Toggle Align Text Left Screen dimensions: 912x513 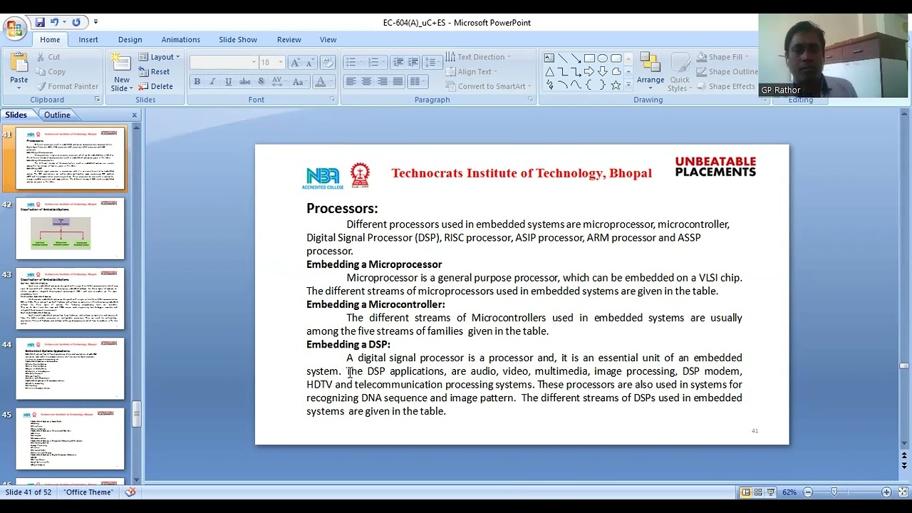coord(351,82)
